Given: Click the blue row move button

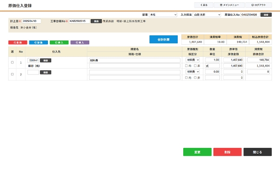Looking at the screenshot, I should point(39,42).
